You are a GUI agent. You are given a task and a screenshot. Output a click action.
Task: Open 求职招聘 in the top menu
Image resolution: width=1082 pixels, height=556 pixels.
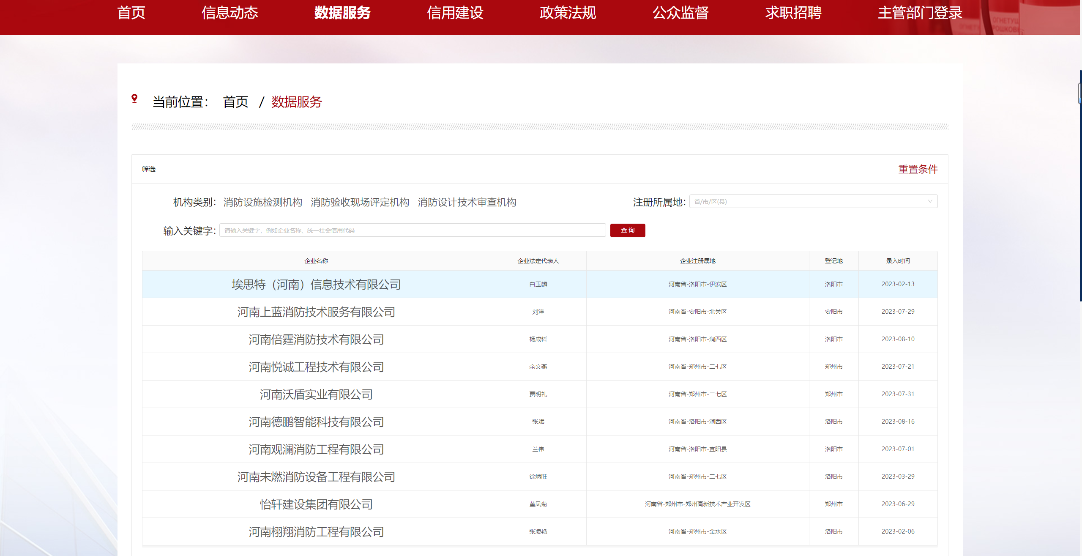coord(793,13)
